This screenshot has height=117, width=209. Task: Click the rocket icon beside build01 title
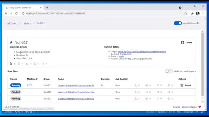point(11,43)
